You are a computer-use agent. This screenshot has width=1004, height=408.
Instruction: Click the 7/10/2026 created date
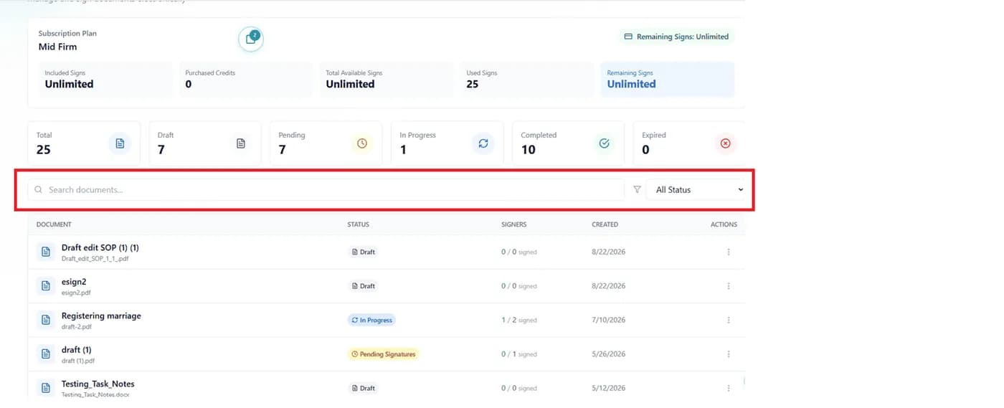(608, 320)
